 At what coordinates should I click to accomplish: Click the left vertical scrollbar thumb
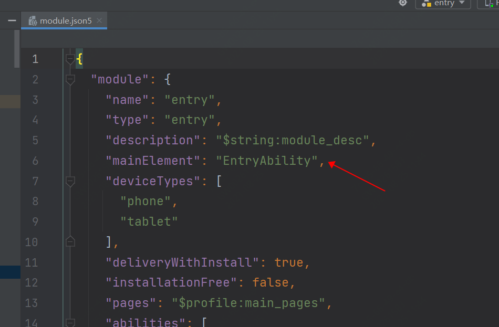pyautogui.click(x=17, y=48)
